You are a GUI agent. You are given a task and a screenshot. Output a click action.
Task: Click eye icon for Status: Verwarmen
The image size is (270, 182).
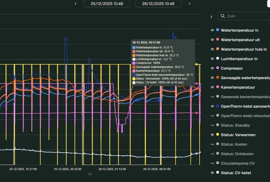(212, 135)
